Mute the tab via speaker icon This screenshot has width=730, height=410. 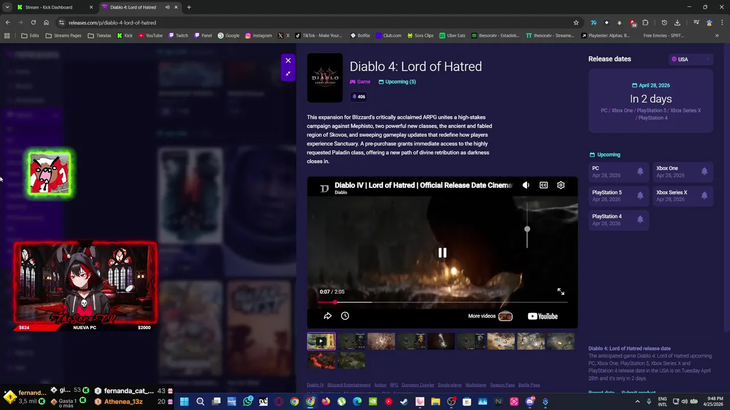(x=167, y=7)
